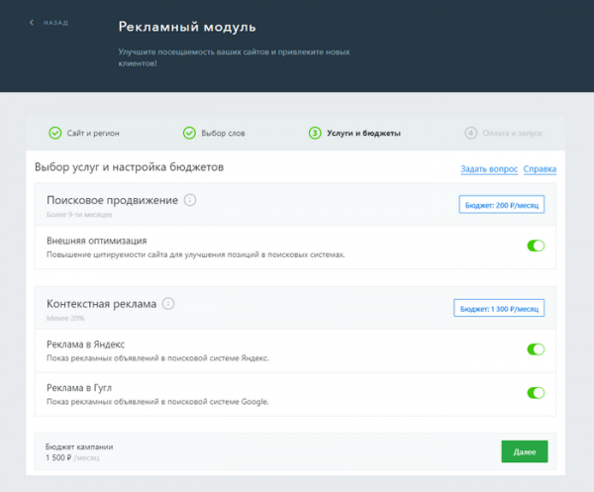Click the Менее 20% text
594x492 pixels.
pyautogui.click(x=65, y=318)
